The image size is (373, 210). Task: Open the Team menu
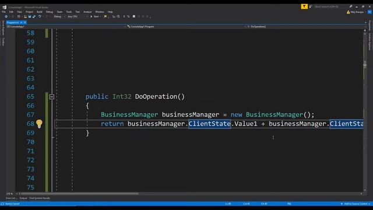[x=59, y=12]
